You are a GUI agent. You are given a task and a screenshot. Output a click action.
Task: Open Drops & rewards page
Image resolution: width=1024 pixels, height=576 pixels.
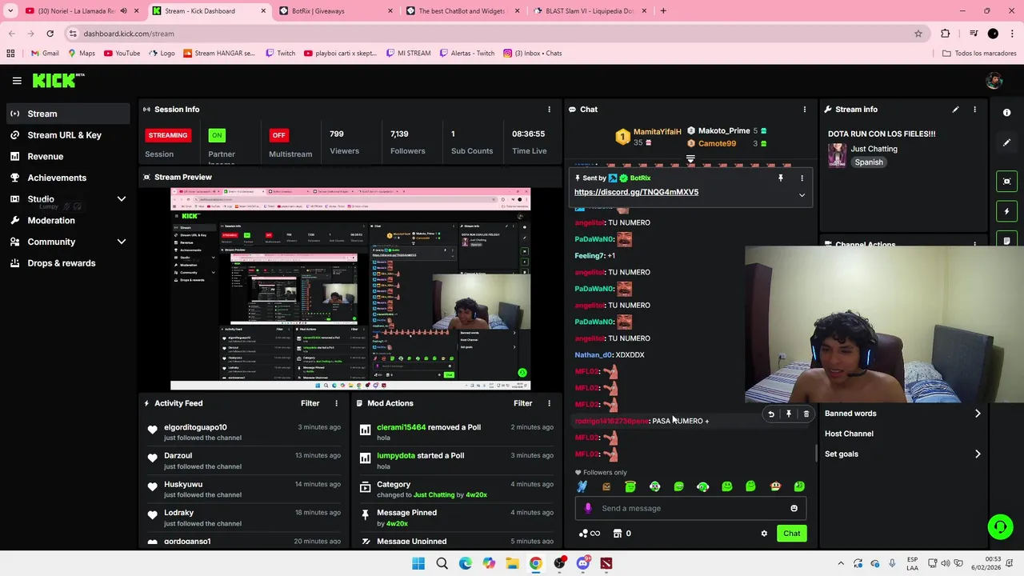point(67,263)
